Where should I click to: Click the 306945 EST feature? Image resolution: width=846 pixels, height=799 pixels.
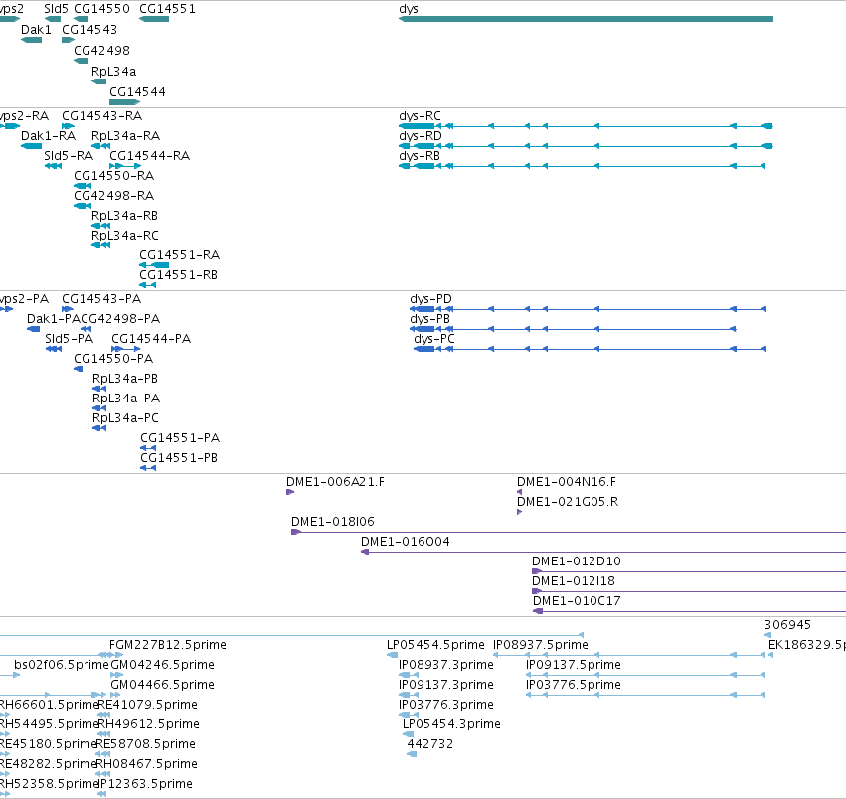[767, 636]
